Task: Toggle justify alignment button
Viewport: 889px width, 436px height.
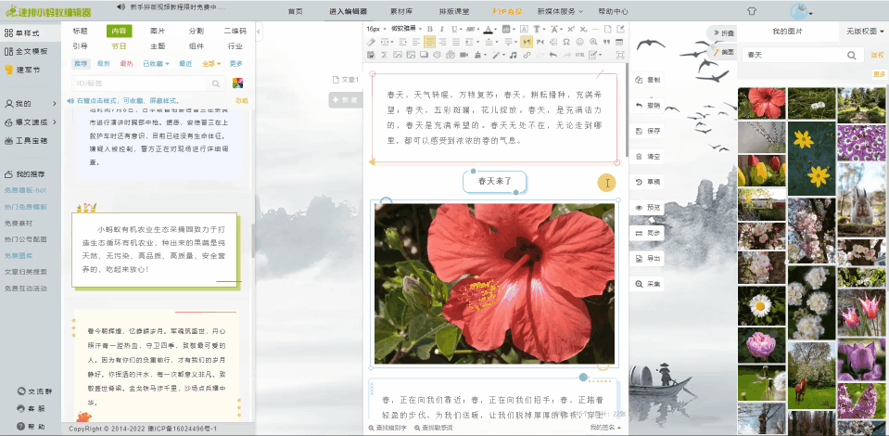Action: click(456, 42)
